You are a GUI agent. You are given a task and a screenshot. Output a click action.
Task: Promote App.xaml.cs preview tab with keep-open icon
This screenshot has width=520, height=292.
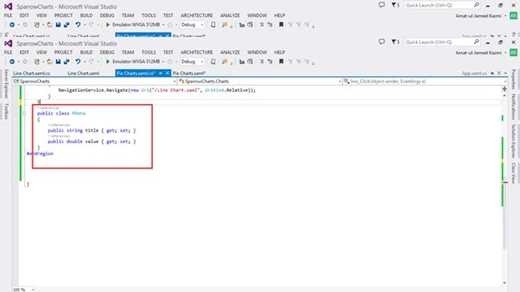coord(493,73)
